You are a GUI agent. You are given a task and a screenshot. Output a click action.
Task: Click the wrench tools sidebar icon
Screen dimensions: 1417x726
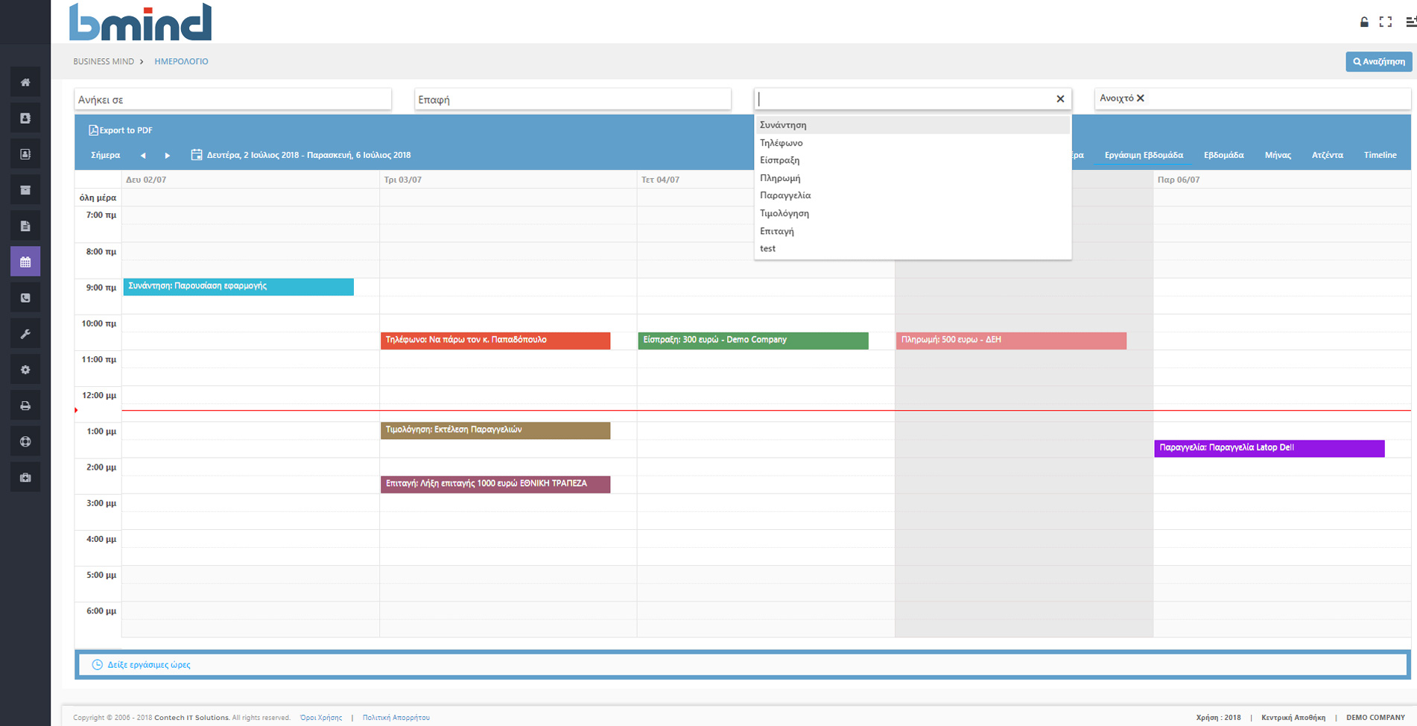coord(25,334)
